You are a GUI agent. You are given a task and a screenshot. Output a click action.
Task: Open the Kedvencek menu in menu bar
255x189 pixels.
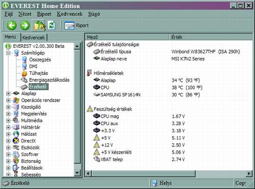[69, 14]
